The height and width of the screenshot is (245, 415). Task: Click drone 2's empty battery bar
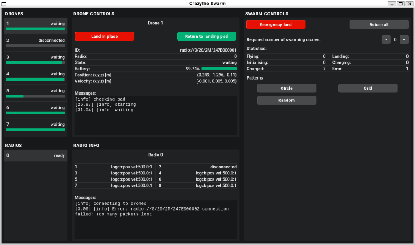coord(36,46)
